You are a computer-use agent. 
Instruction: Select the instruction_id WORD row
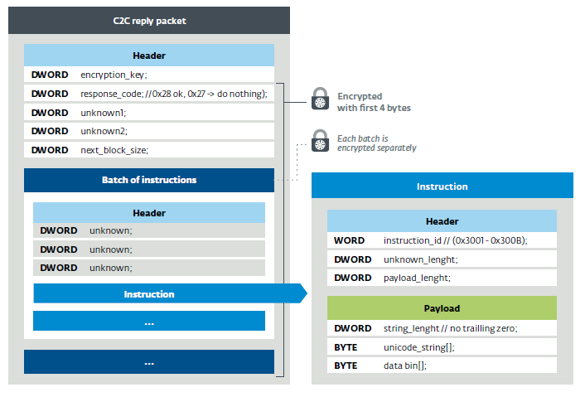coord(442,240)
